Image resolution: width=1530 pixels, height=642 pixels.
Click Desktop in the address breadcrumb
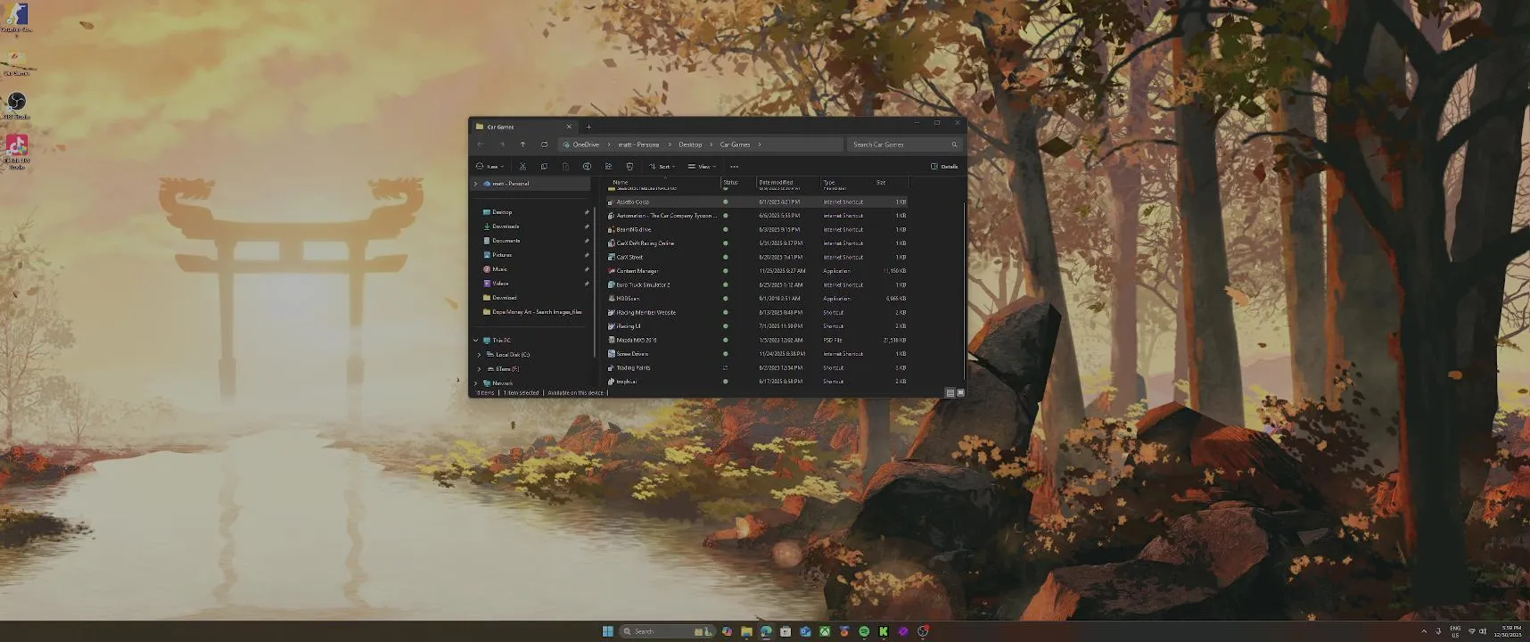tap(690, 144)
